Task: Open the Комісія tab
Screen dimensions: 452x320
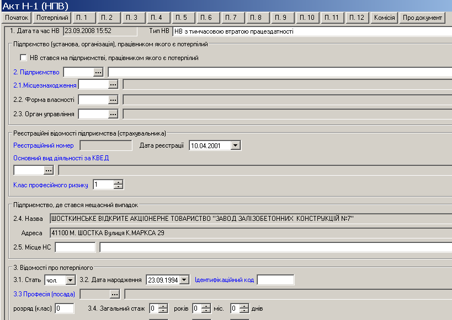Action: [x=384, y=18]
